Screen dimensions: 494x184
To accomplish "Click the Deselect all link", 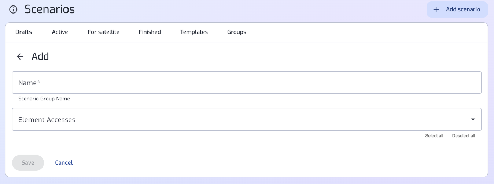I will (463, 136).
